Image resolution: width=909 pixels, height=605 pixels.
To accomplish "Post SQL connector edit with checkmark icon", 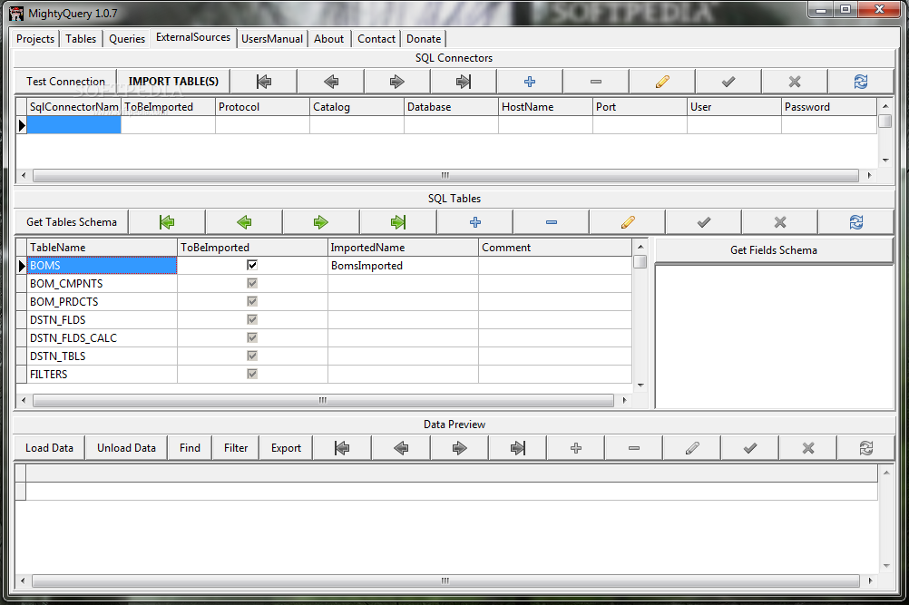I will [x=728, y=82].
